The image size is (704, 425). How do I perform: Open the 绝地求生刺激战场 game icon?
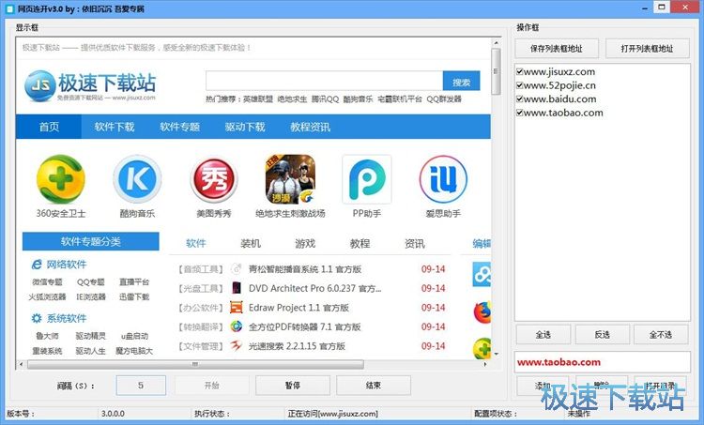[x=290, y=178]
